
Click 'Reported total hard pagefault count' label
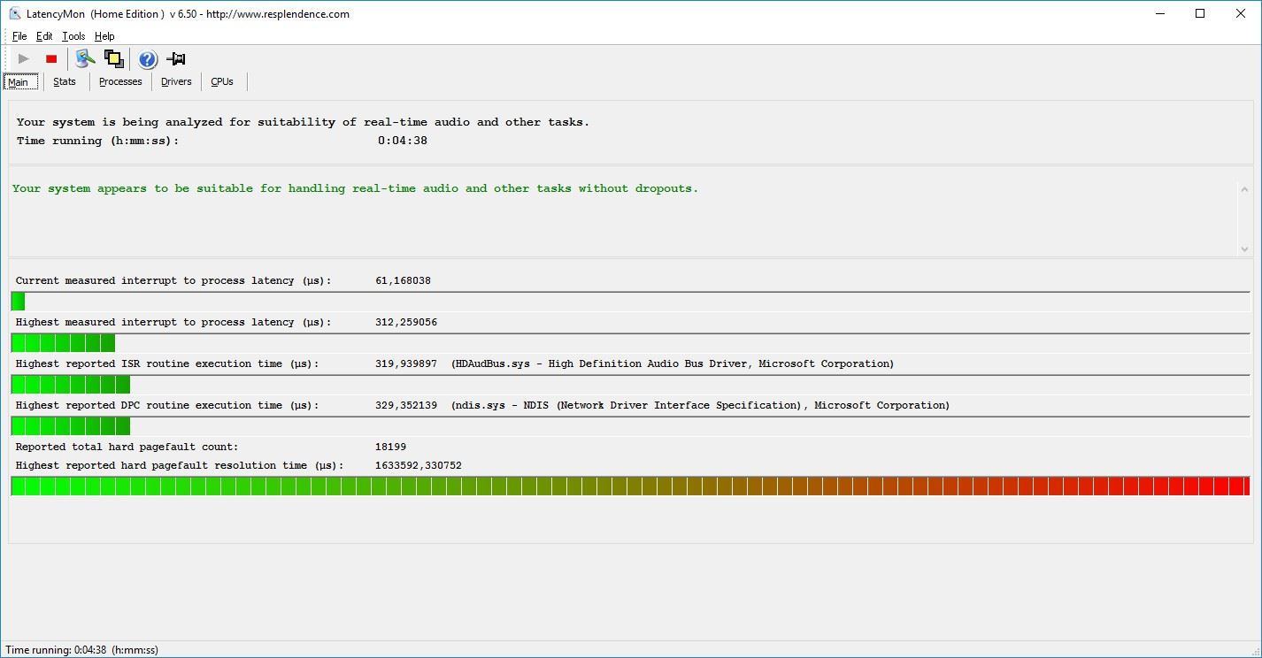[127, 447]
